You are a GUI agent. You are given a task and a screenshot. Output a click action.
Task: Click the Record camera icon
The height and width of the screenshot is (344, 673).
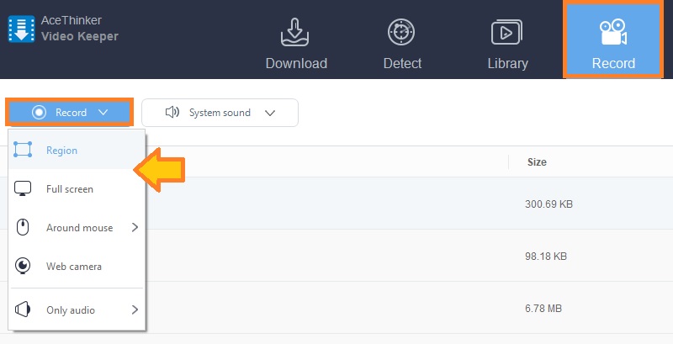[612, 33]
